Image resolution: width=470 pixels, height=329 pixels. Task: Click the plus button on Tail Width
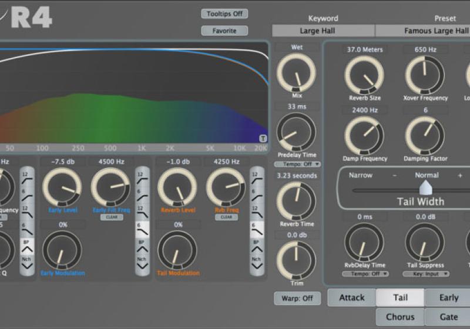[x=460, y=176]
